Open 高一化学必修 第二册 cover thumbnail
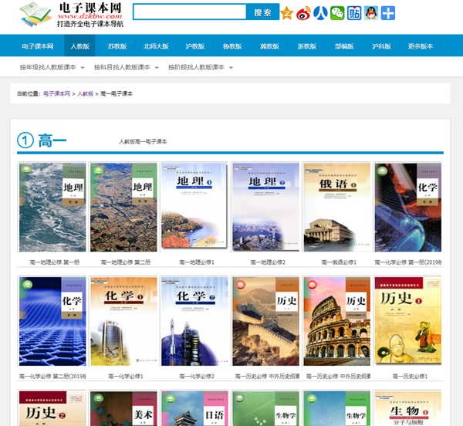 pos(52,321)
